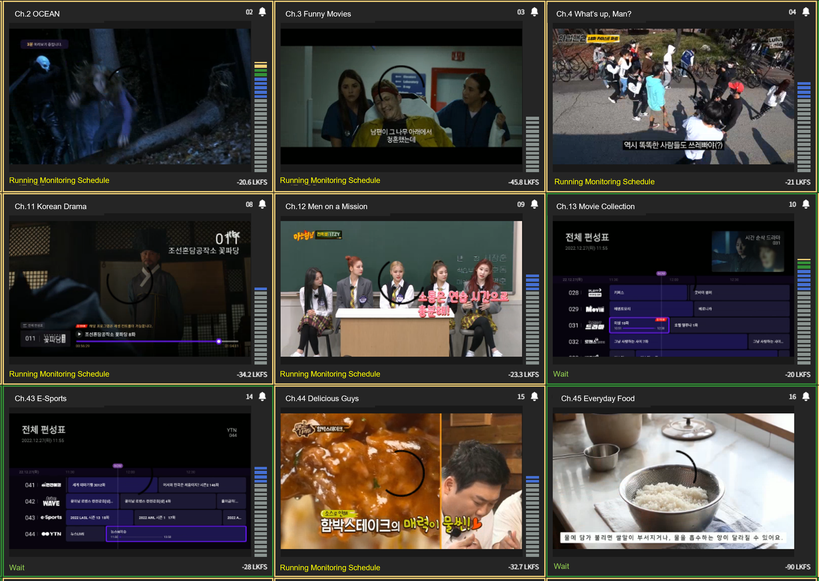Click the bell icon on Ch.11 Korean Drama
819x581 pixels.
[262, 204]
